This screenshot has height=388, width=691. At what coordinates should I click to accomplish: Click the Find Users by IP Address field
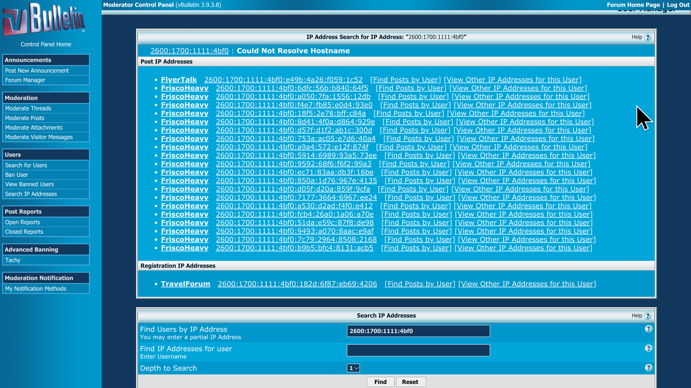point(418,331)
